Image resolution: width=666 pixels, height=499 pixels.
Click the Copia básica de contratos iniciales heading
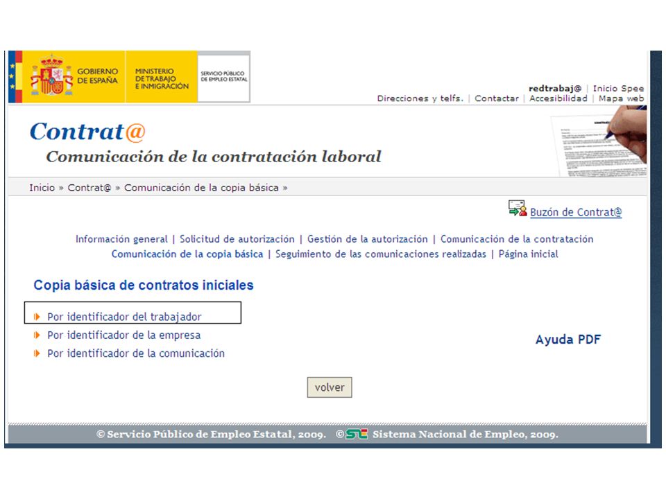pyautogui.click(x=144, y=285)
